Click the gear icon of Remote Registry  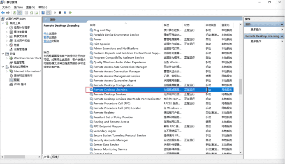[x=91, y=113]
